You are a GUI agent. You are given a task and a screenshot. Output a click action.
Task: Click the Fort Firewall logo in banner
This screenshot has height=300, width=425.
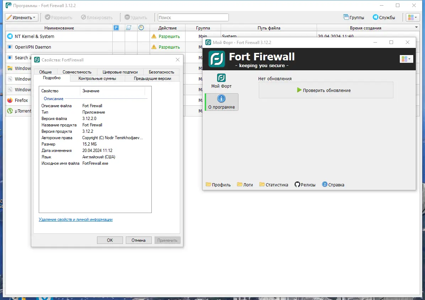tap(216, 59)
